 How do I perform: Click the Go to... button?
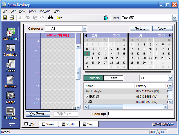point(140,29)
